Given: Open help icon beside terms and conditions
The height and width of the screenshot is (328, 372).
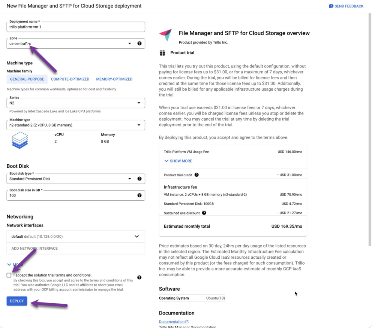Looking at the screenshot, I should (139, 277).
